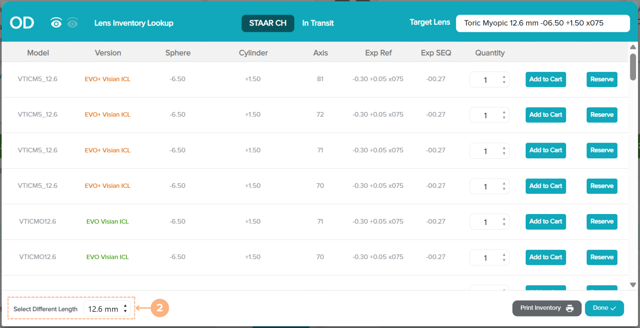Click the EVO Visian ICL axis 70 version link
640x328 pixels.
pos(107,257)
